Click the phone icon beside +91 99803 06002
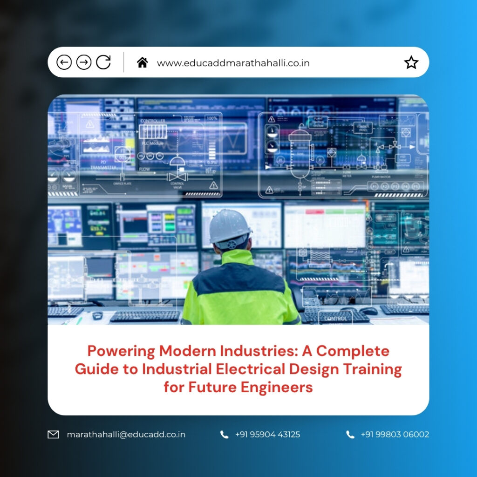Screen dimensions: 477x477 coord(350,435)
